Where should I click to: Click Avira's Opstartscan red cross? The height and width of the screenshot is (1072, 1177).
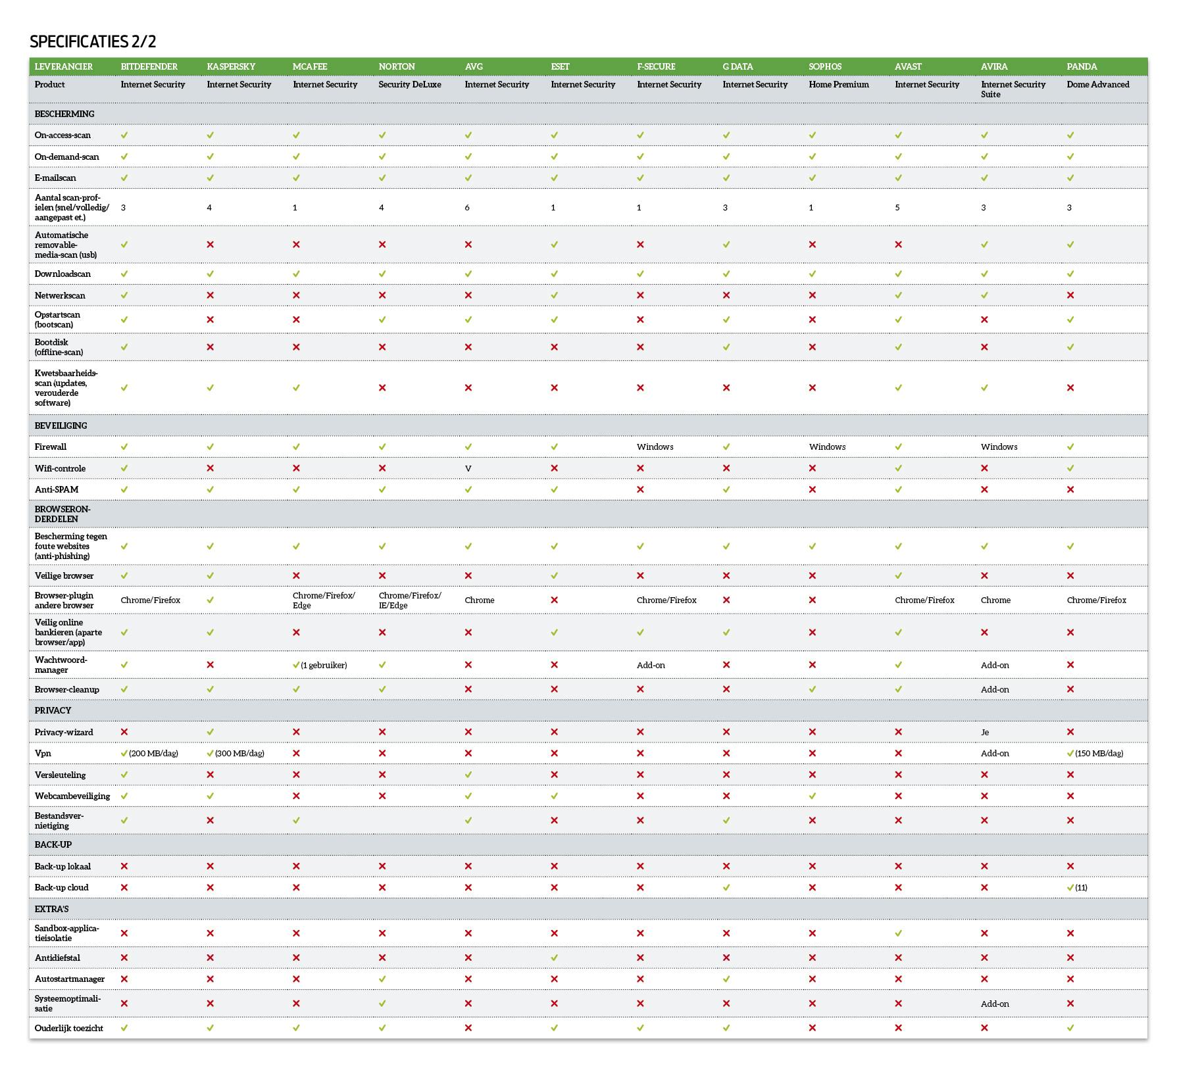click(985, 320)
